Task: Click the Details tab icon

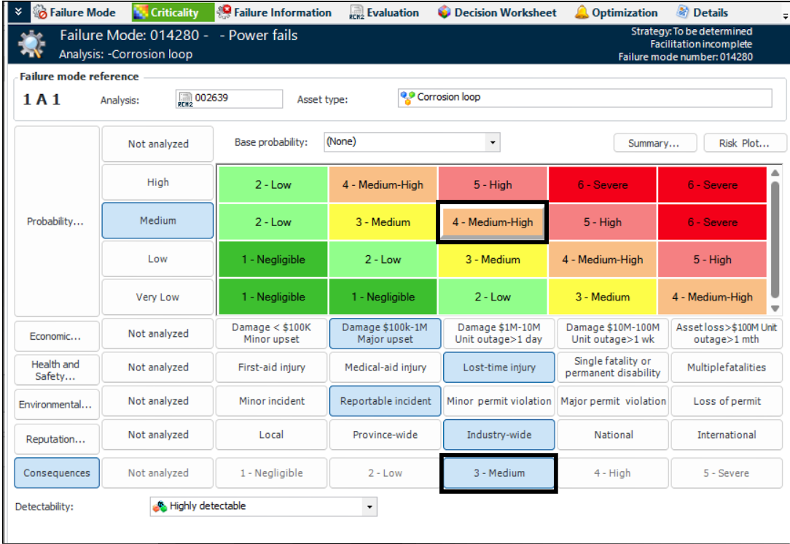Action: coord(683,12)
